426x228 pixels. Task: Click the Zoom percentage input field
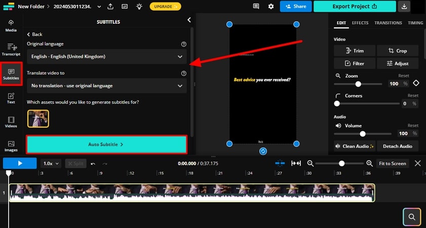tap(399, 84)
